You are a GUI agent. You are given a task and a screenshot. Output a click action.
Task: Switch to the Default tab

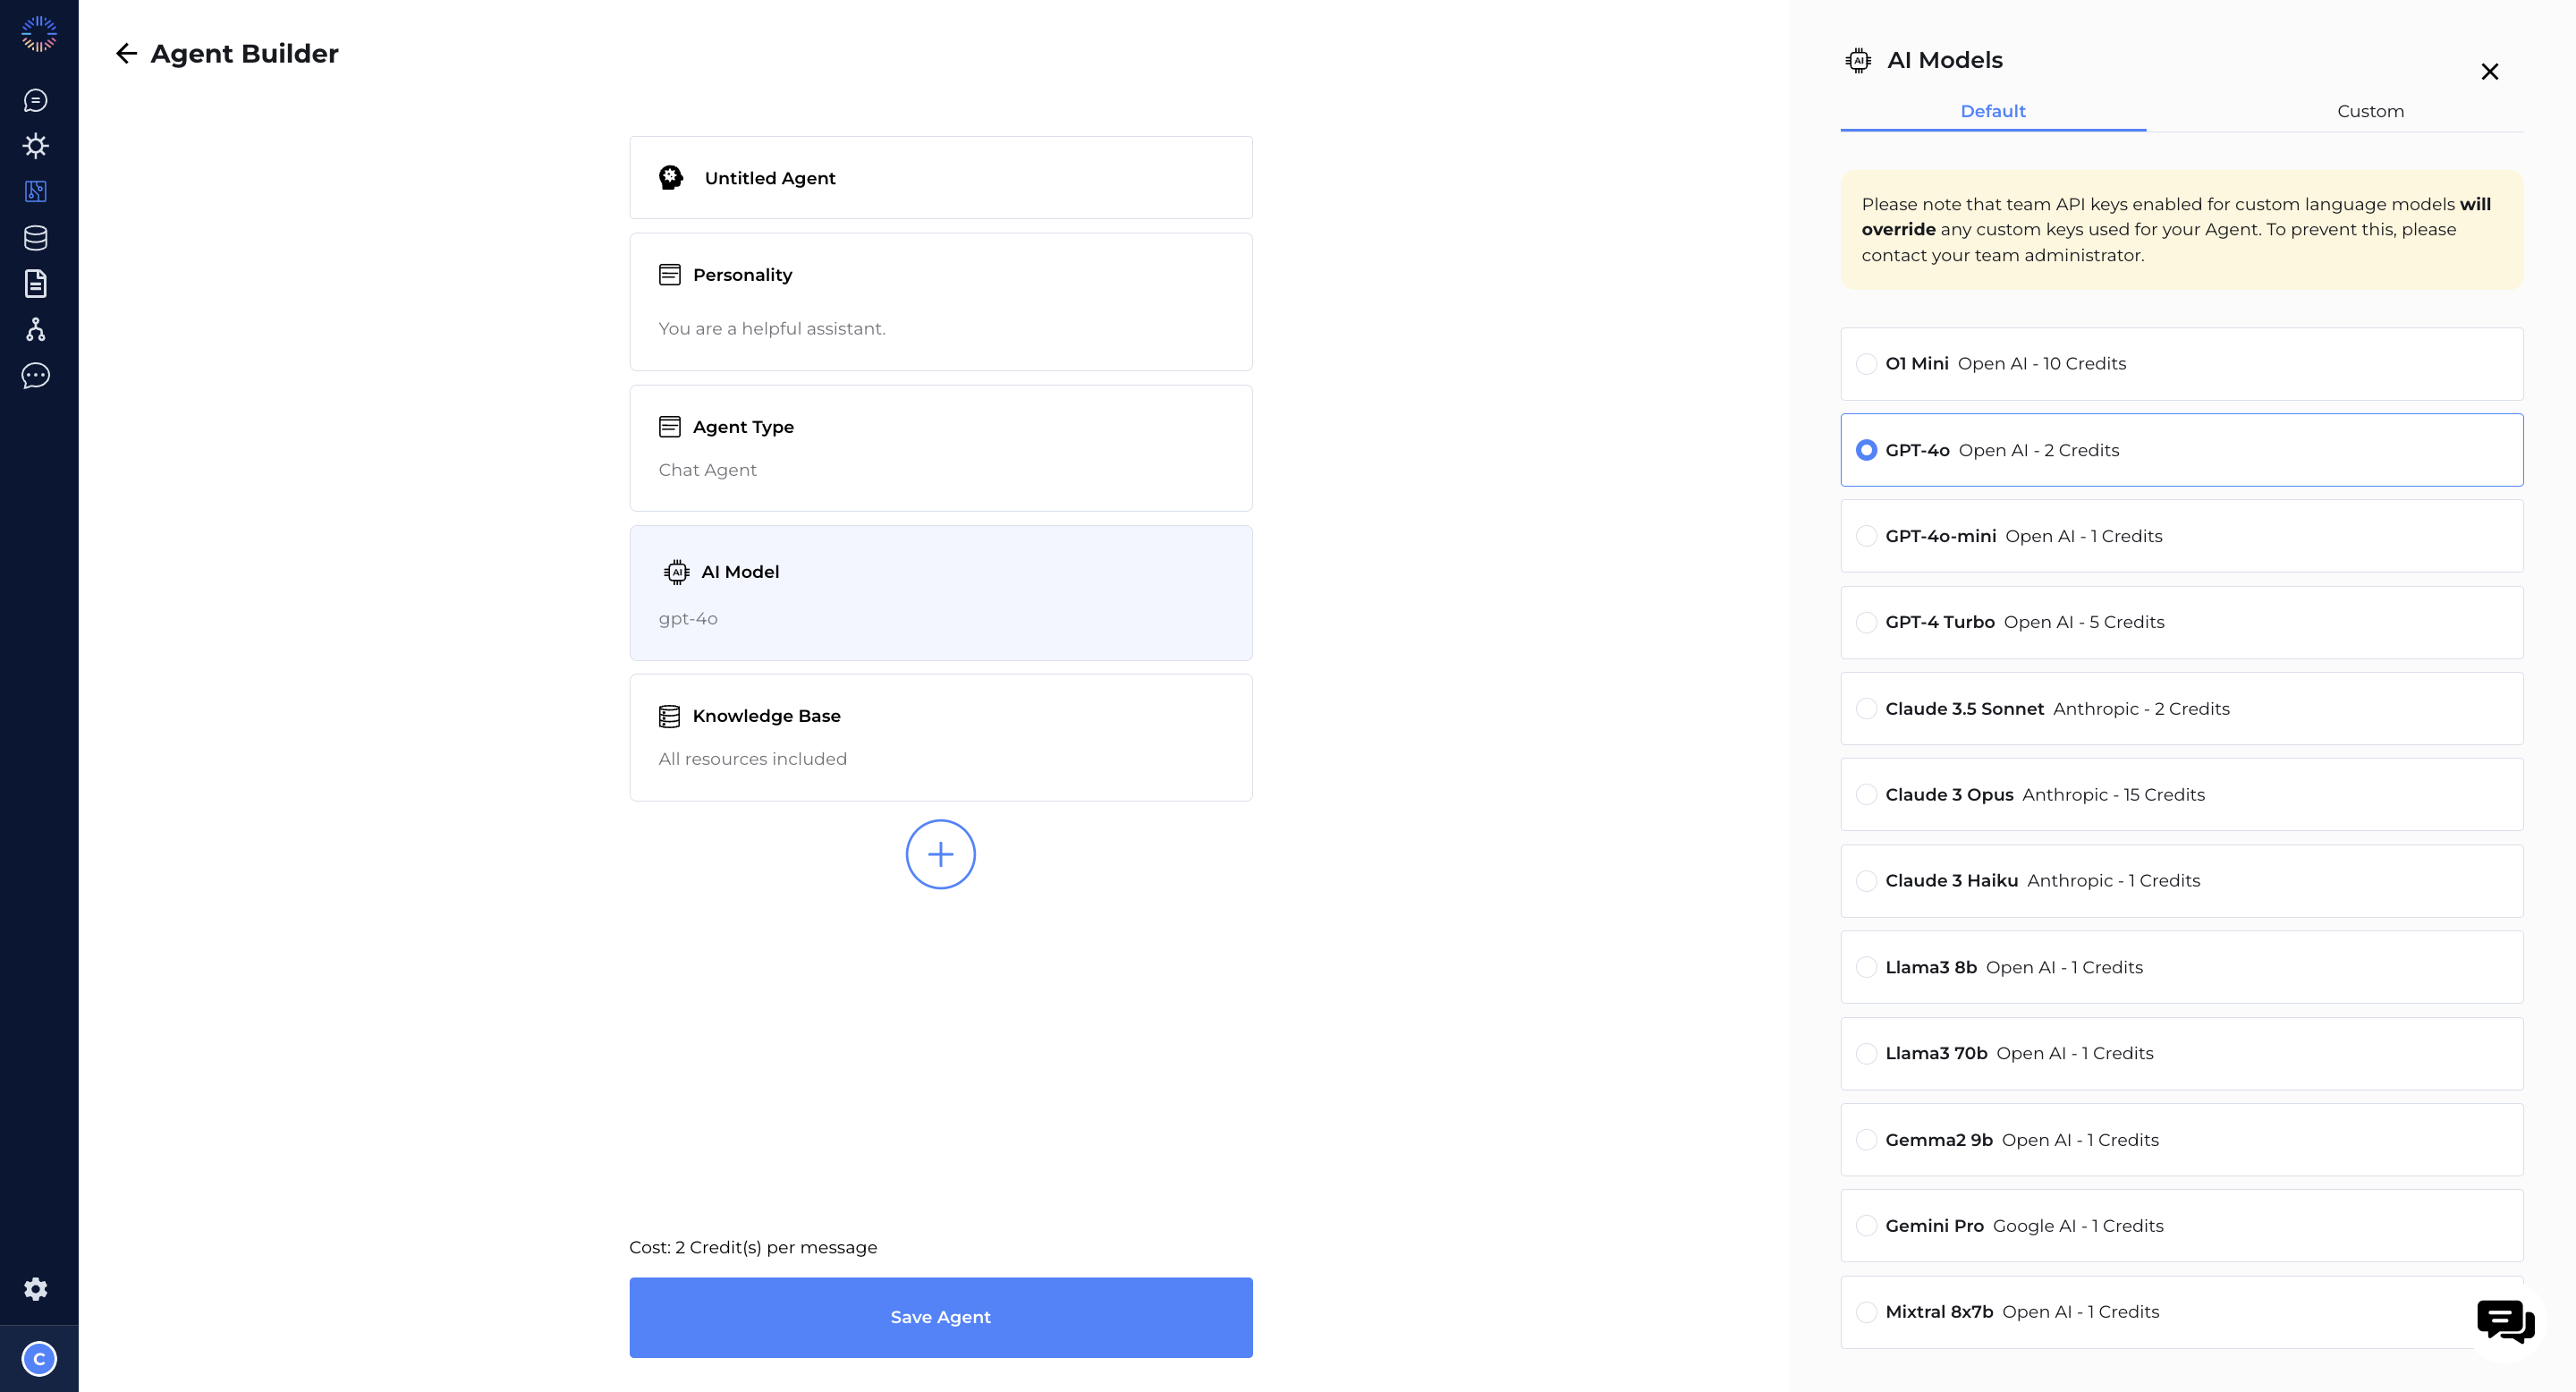coord(1994,110)
